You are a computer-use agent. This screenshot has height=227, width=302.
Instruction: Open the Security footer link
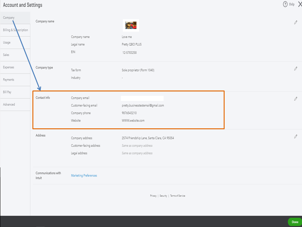click(163, 196)
